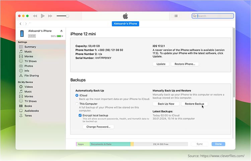Open the search magnifier dropdown
This screenshot has height=161, width=251.
(x=195, y=16)
